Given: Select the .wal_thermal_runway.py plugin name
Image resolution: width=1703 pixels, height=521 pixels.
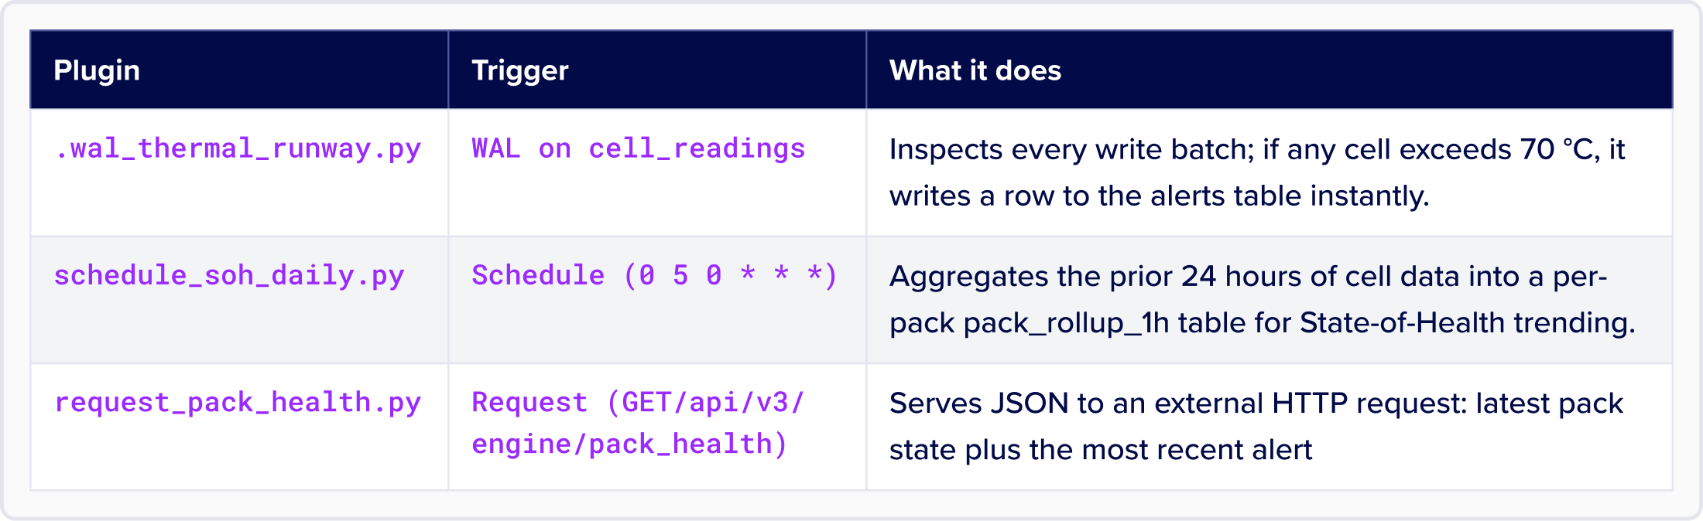Looking at the screenshot, I should (x=238, y=148).
